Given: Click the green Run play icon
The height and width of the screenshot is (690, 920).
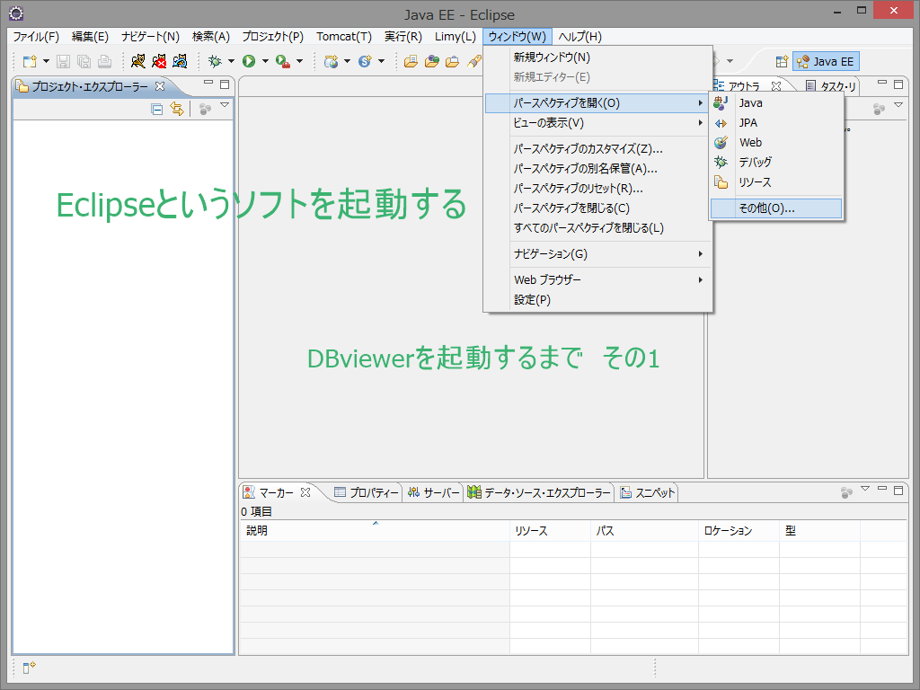Looking at the screenshot, I should click(x=249, y=61).
